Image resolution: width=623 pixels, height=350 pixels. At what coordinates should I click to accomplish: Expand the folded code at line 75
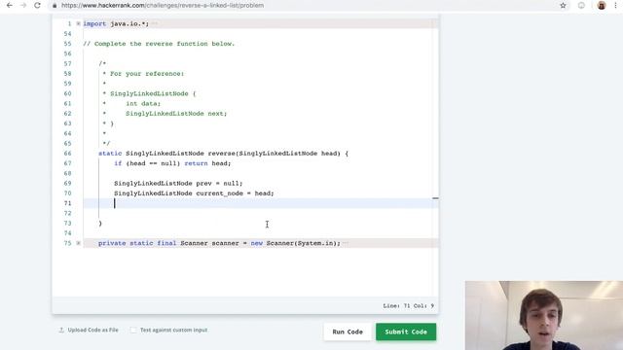coord(78,243)
